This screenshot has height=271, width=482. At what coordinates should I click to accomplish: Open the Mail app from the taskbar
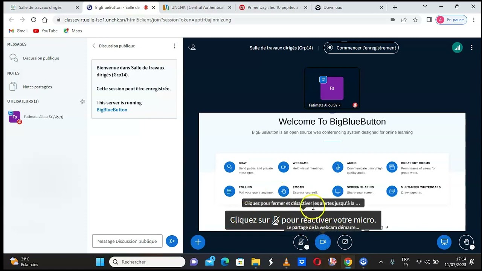tap(209, 262)
